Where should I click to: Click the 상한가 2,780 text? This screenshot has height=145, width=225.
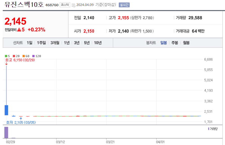pos(142,18)
